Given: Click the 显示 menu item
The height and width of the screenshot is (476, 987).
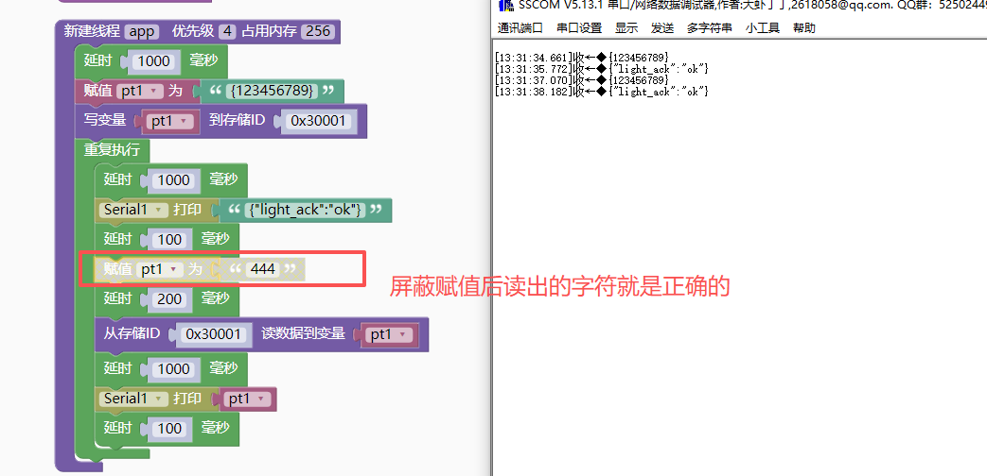Looking at the screenshot, I should coord(626,28).
